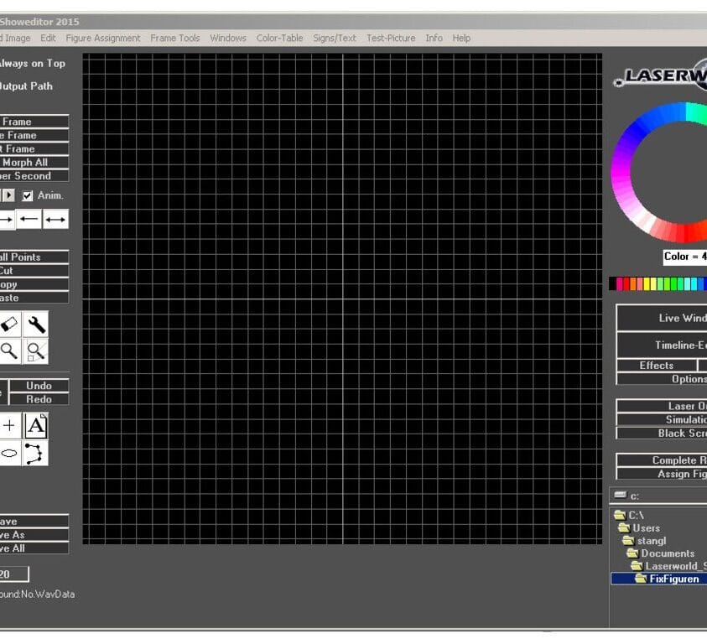The image size is (707, 644).
Task: Click the wrench tool icon
Action: coord(36,325)
